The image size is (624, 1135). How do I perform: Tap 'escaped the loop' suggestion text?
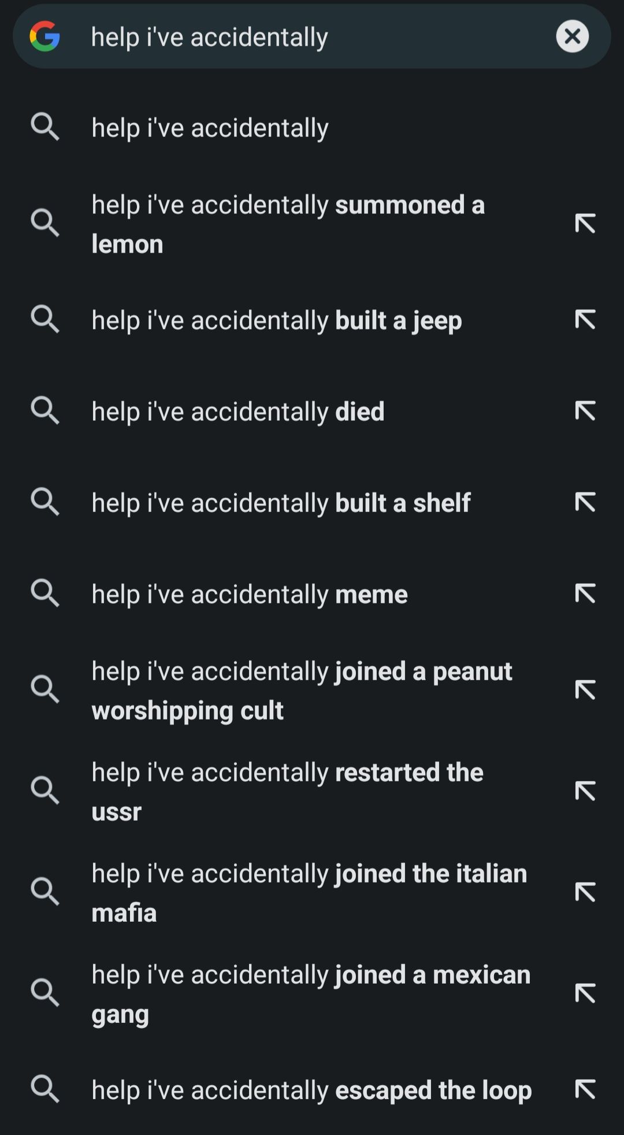311,1091
